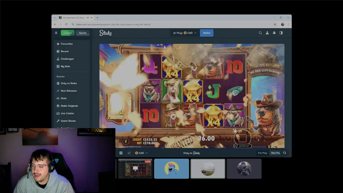Open the hamburger sidebar menu on Stake

pos(56,33)
